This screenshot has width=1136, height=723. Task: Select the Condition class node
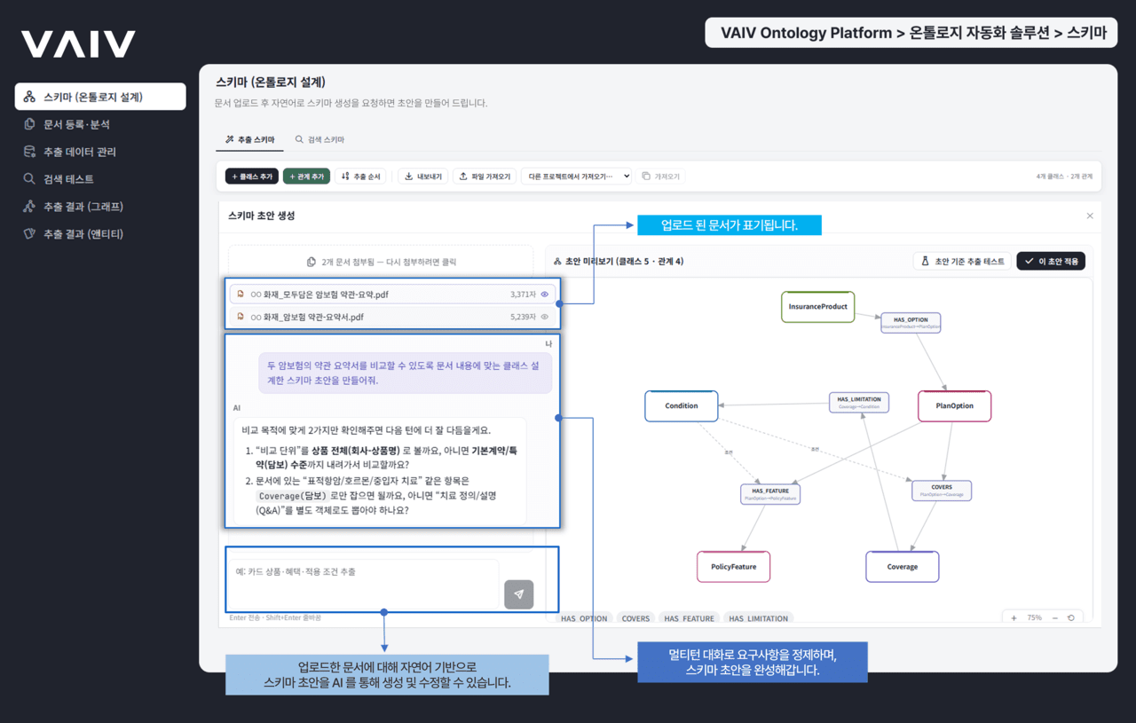(681, 406)
